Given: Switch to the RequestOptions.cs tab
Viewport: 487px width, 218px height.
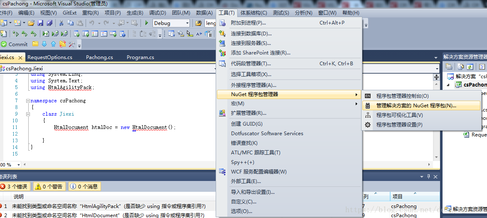Looking at the screenshot, I should (x=50, y=57).
